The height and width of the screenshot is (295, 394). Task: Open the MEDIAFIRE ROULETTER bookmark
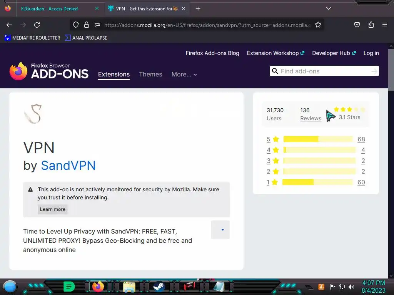coord(32,38)
